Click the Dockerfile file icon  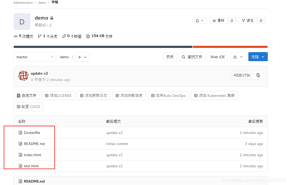point(20,133)
